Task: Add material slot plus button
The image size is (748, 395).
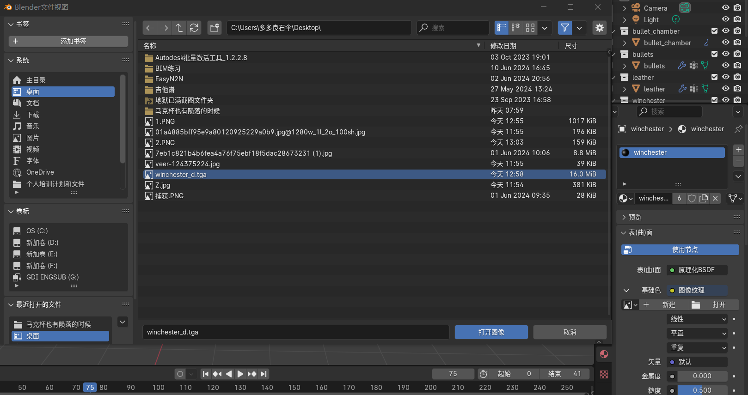Action: point(738,150)
